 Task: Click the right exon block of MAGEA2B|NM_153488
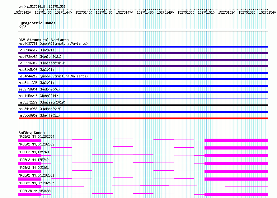[x=236, y=195]
